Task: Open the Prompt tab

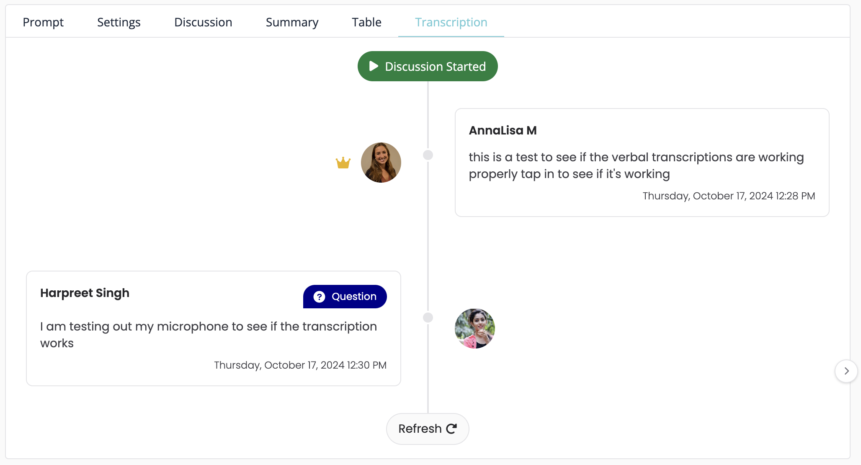Action: click(x=43, y=22)
